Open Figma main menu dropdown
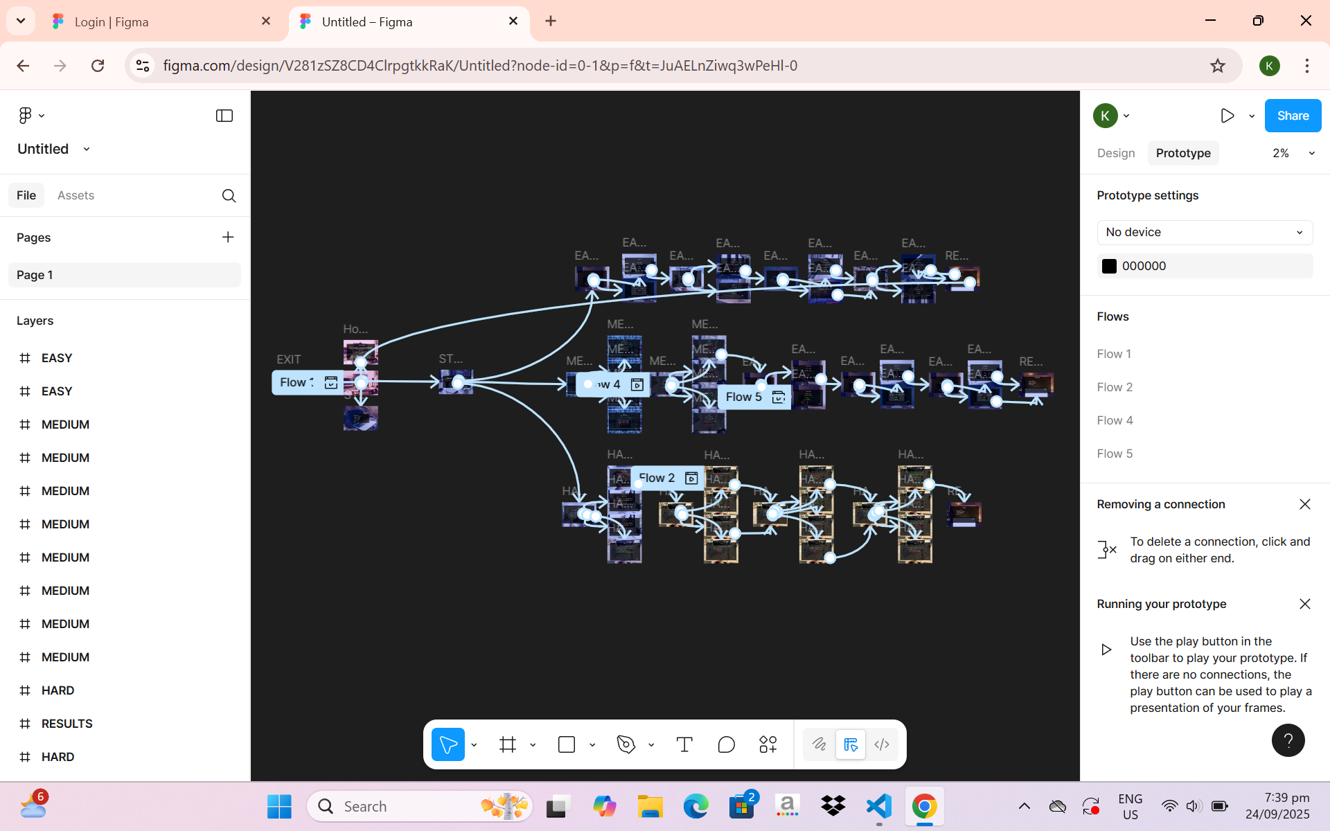 point(31,116)
